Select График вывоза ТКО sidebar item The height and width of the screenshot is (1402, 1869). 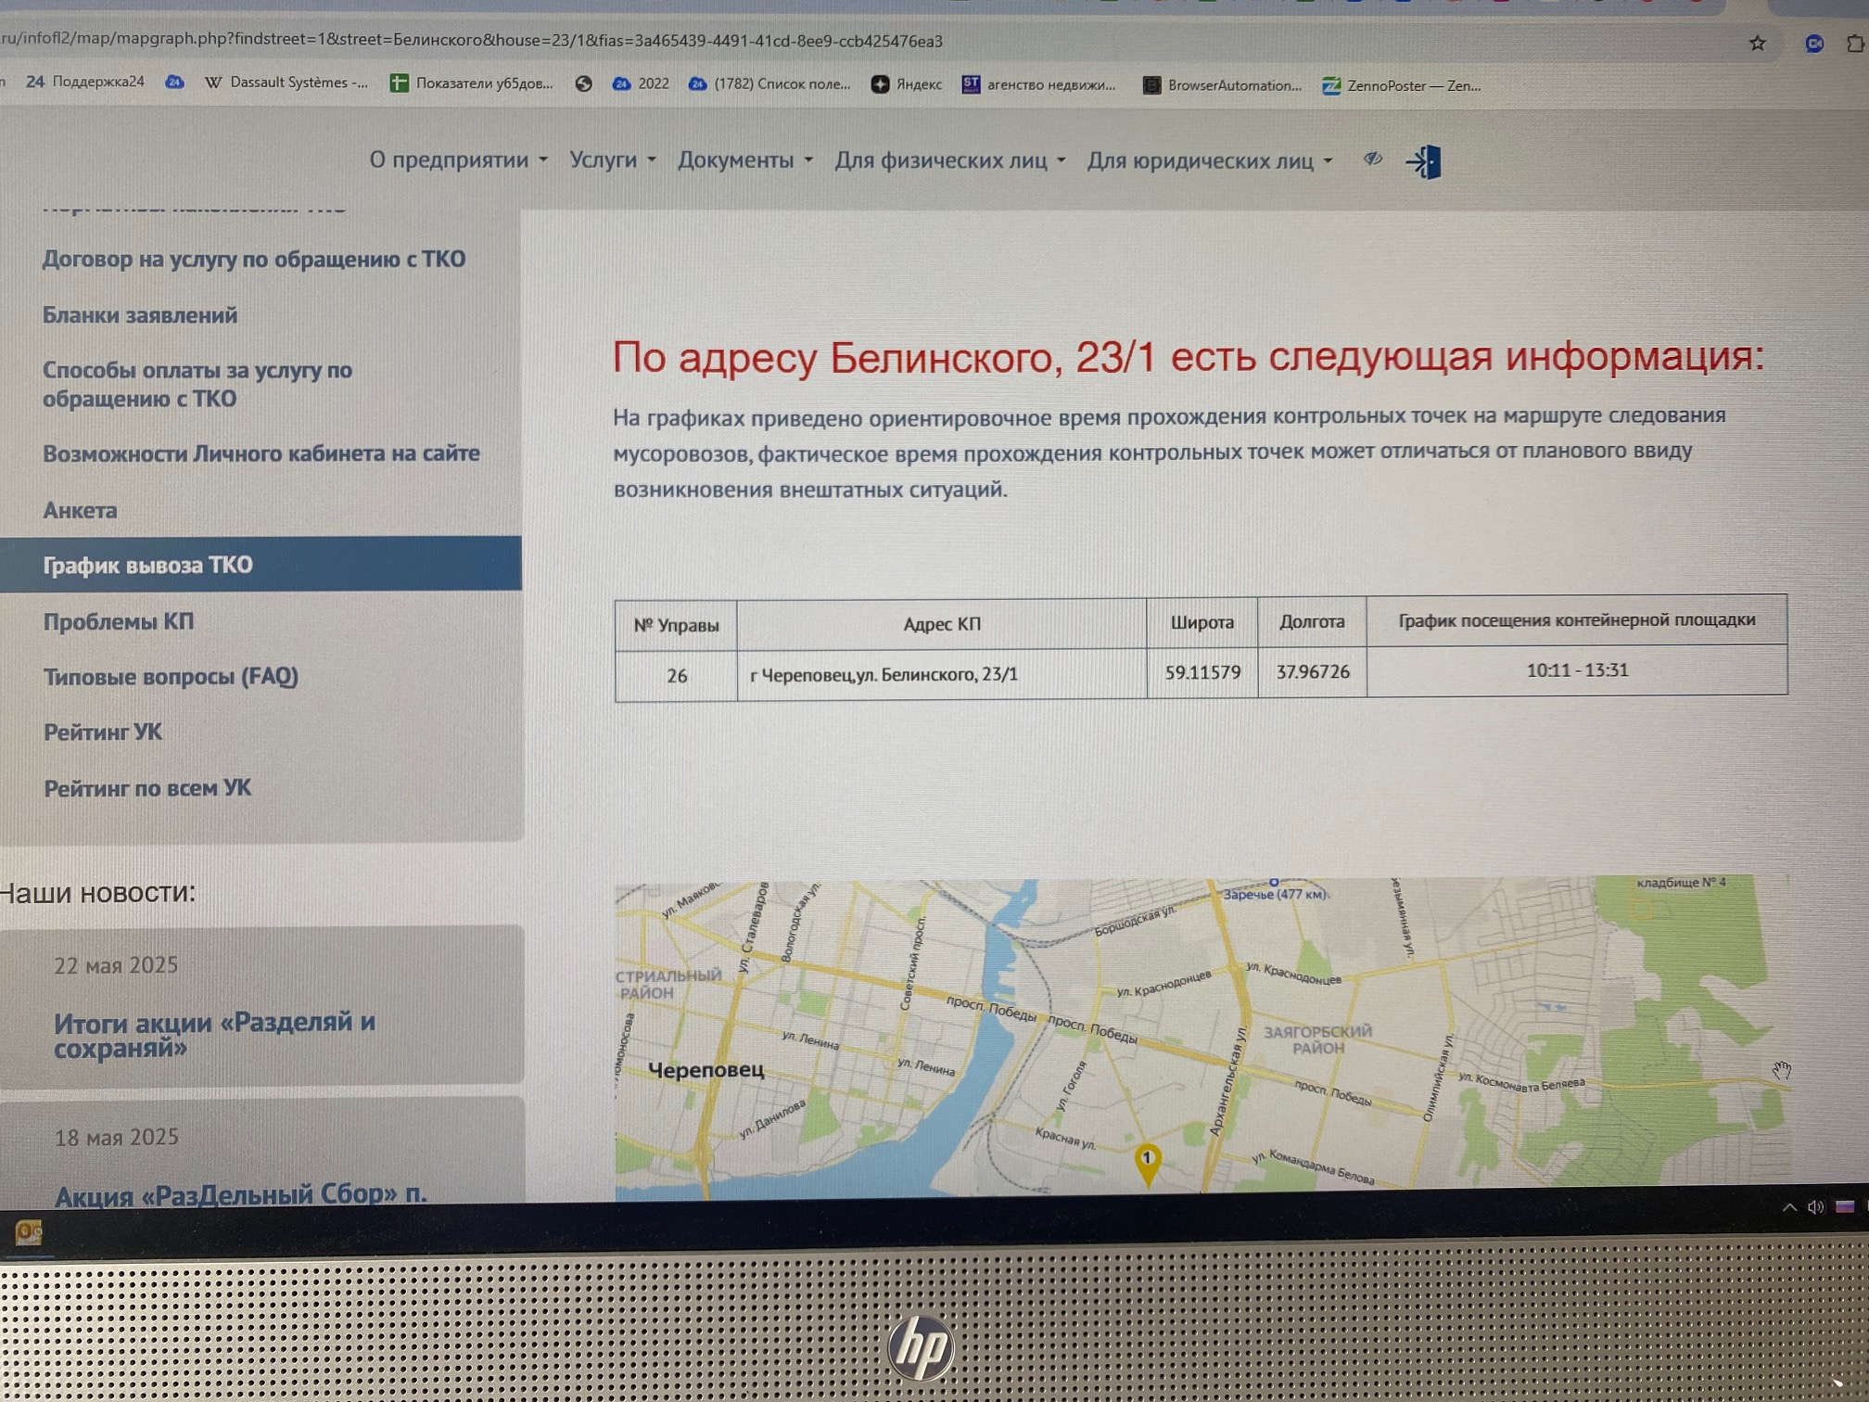pyautogui.click(x=148, y=565)
